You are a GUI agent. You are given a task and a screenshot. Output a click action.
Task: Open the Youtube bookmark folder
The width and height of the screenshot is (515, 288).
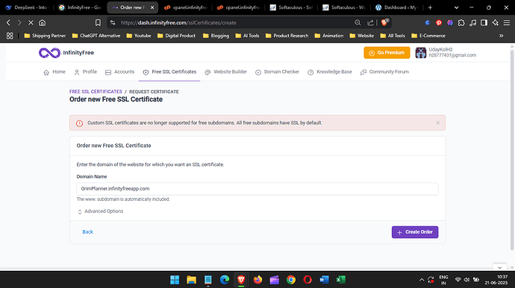[x=139, y=36]
